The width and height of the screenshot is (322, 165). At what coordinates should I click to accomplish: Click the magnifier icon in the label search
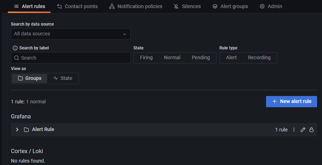[17, 58]
